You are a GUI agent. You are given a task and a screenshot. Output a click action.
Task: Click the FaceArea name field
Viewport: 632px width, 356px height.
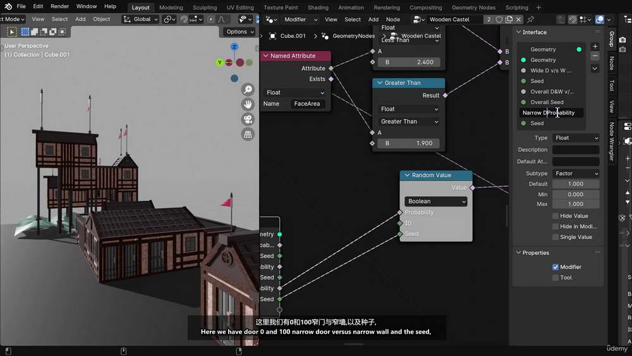coord(309,104)
